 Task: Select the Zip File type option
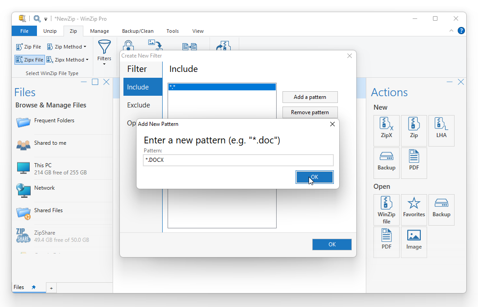coord(28,47)
